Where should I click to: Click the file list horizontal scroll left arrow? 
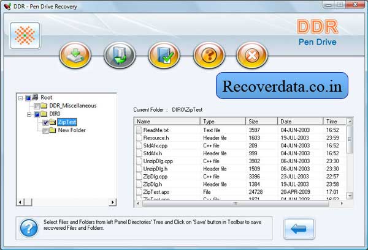point(138,204)
